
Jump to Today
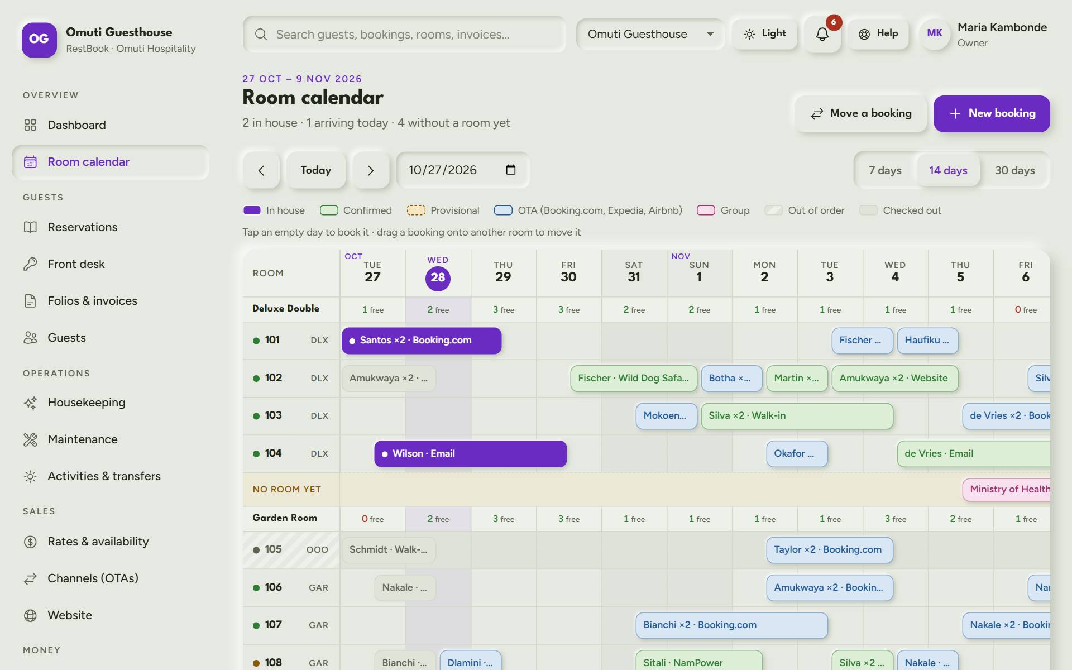[x=316, y=170]
